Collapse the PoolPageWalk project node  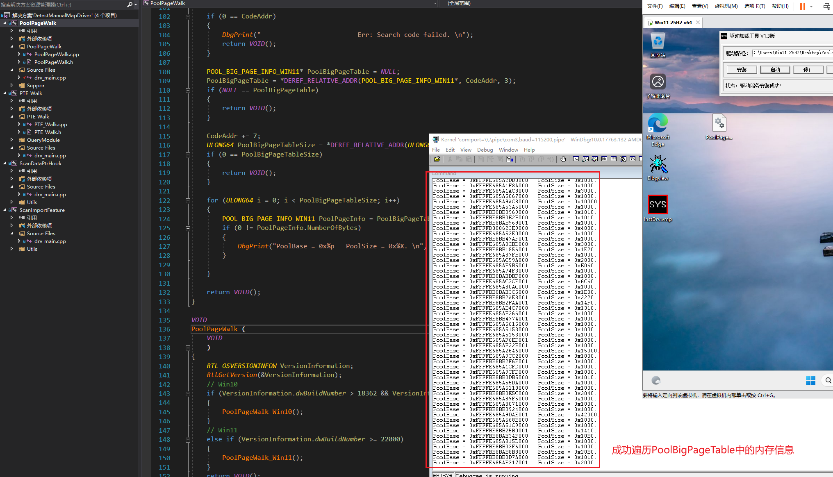(5, 23)
